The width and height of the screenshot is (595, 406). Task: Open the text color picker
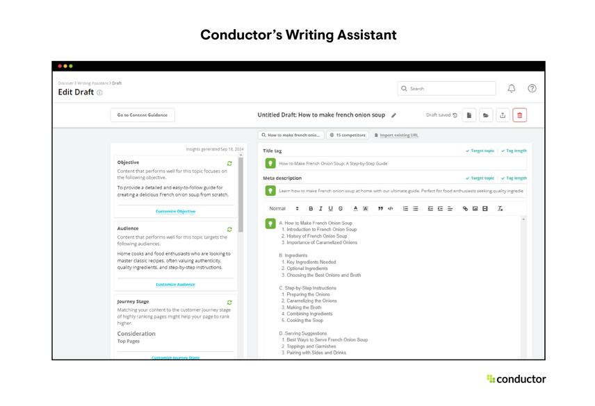(x=356, y=209)
